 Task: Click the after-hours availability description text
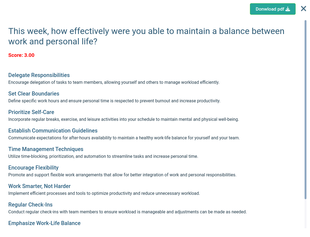coord(124,138)
